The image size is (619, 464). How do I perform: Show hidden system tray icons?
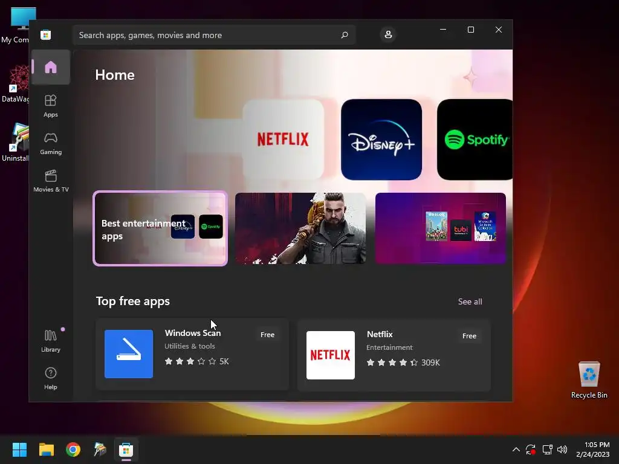(516, 449)
